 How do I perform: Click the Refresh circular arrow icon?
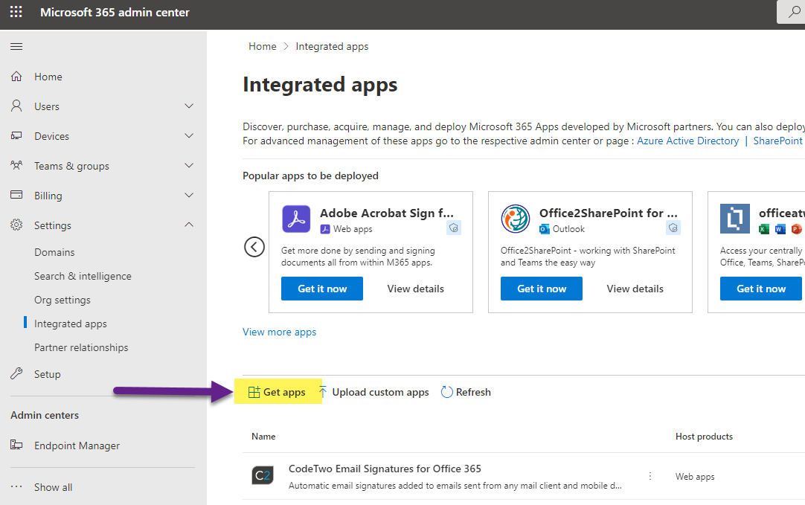[446, 392]
